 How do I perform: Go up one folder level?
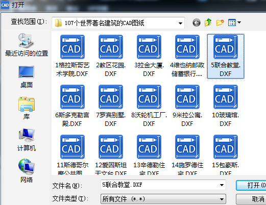pos(208,22)
